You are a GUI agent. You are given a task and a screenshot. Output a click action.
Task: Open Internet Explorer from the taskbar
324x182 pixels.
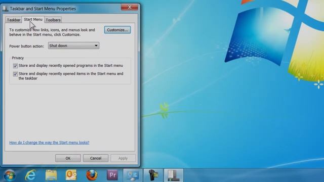[30, 175]
